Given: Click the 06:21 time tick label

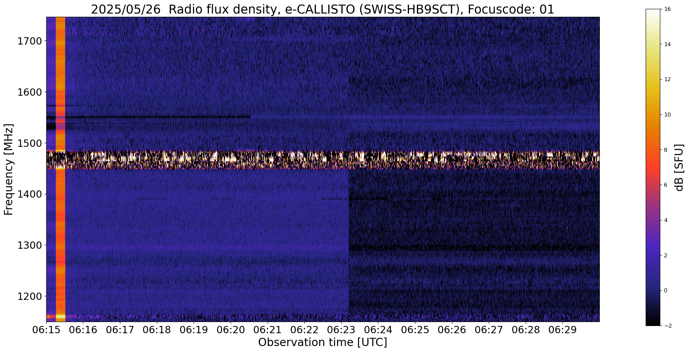Looking at the screenshot, I should [x=268, y=330].
